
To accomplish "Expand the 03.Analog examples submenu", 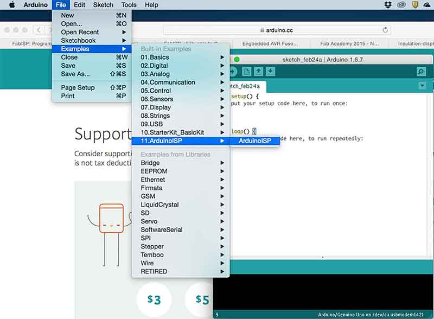I will click(181, 74).
